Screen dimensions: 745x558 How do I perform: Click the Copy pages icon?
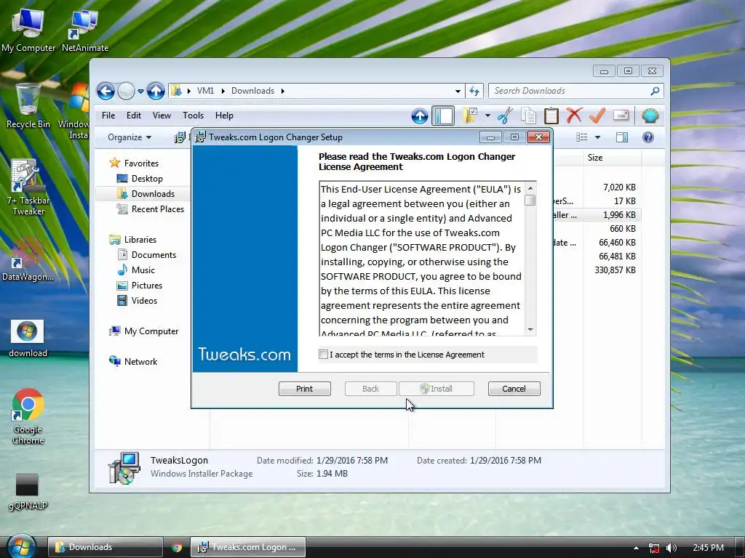click(528, 116)
